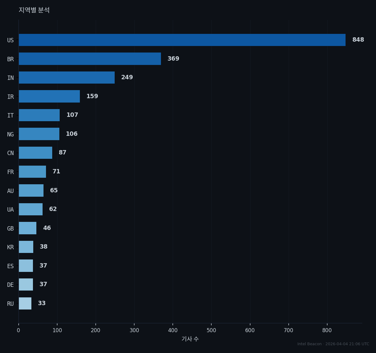Select the BR bar with value 369
This screenshot has height=353, width=376.
pyautogui.click(x=90, y=59)
